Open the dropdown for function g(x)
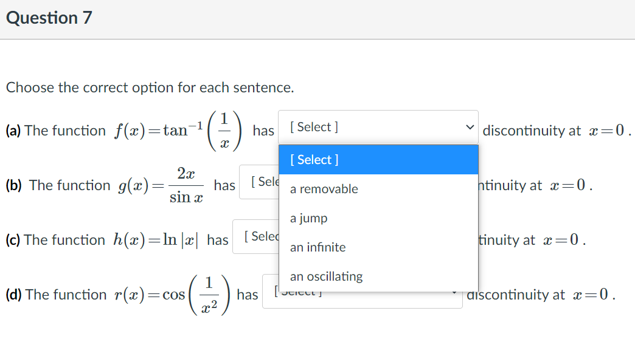Screen dimensions: 635x339 click(x=259, y=182)
